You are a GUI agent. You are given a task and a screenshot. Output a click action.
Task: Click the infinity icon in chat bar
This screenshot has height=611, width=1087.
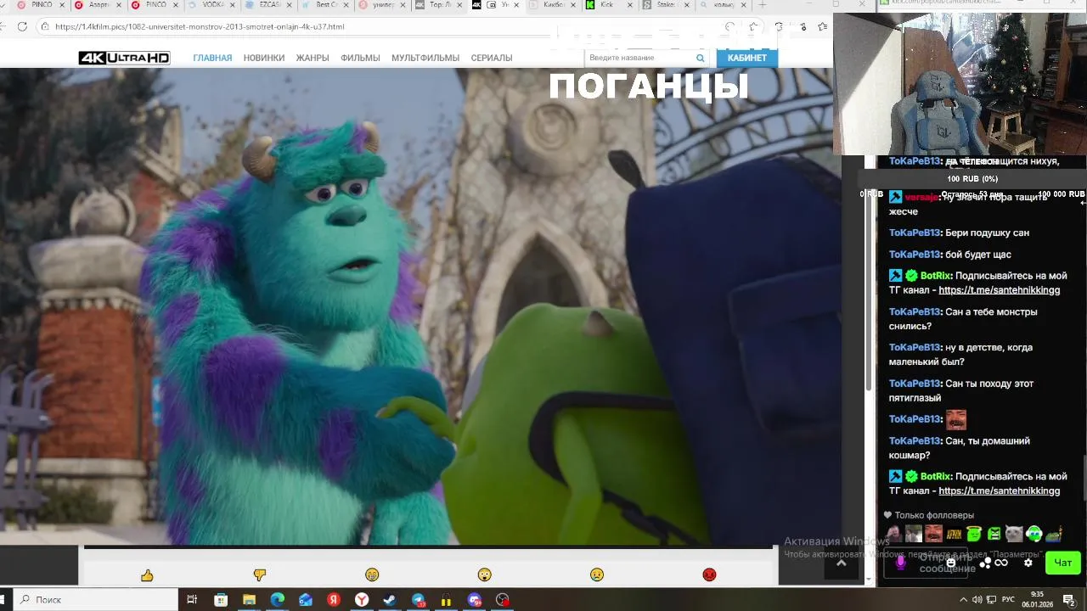[1001, 563]
